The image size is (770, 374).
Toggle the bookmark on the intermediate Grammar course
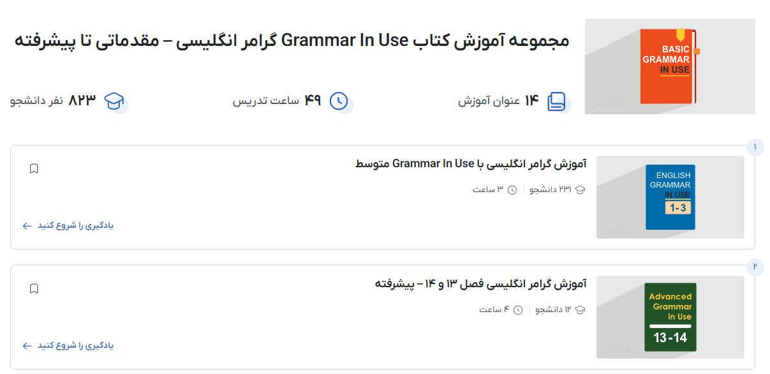click(34, 168)
